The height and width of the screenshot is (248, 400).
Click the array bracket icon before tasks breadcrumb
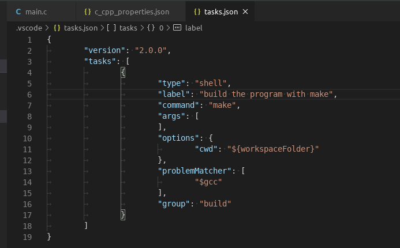pyautogui.click(x=111, y=28)
